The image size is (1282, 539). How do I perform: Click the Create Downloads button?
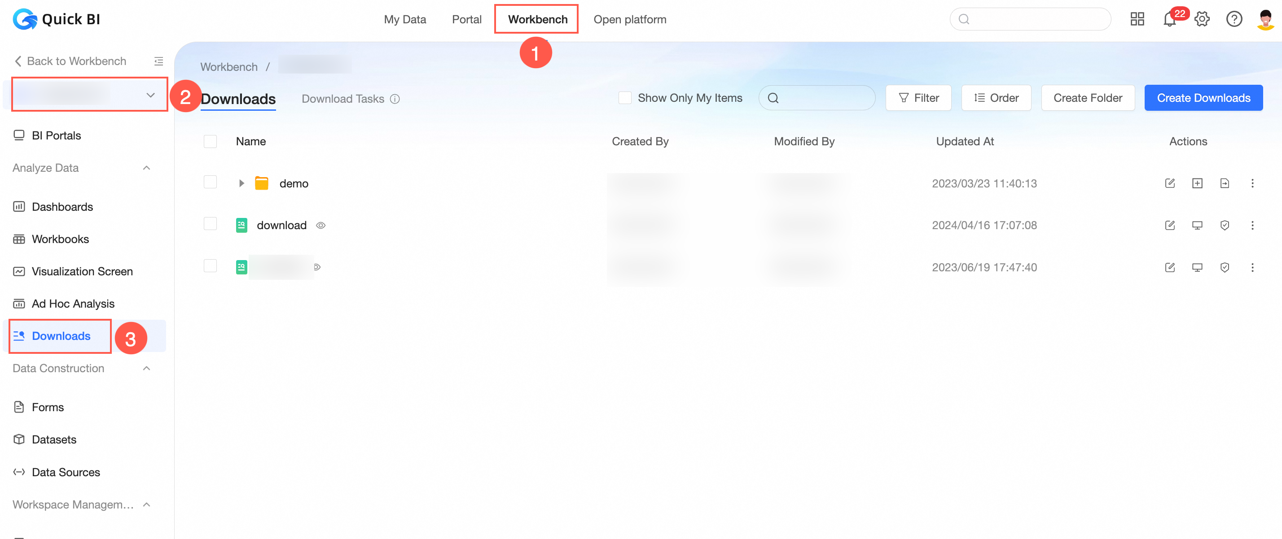(1203, 98)
